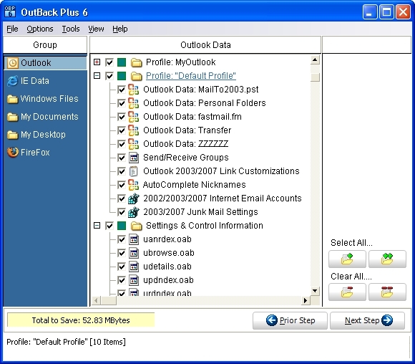Click the My Desktop folder icon

coord(12,135)
